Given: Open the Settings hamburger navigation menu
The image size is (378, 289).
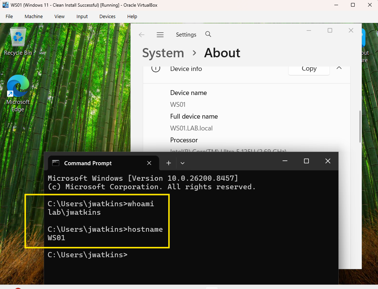Looking at the screenshot, I should [160, 35].
